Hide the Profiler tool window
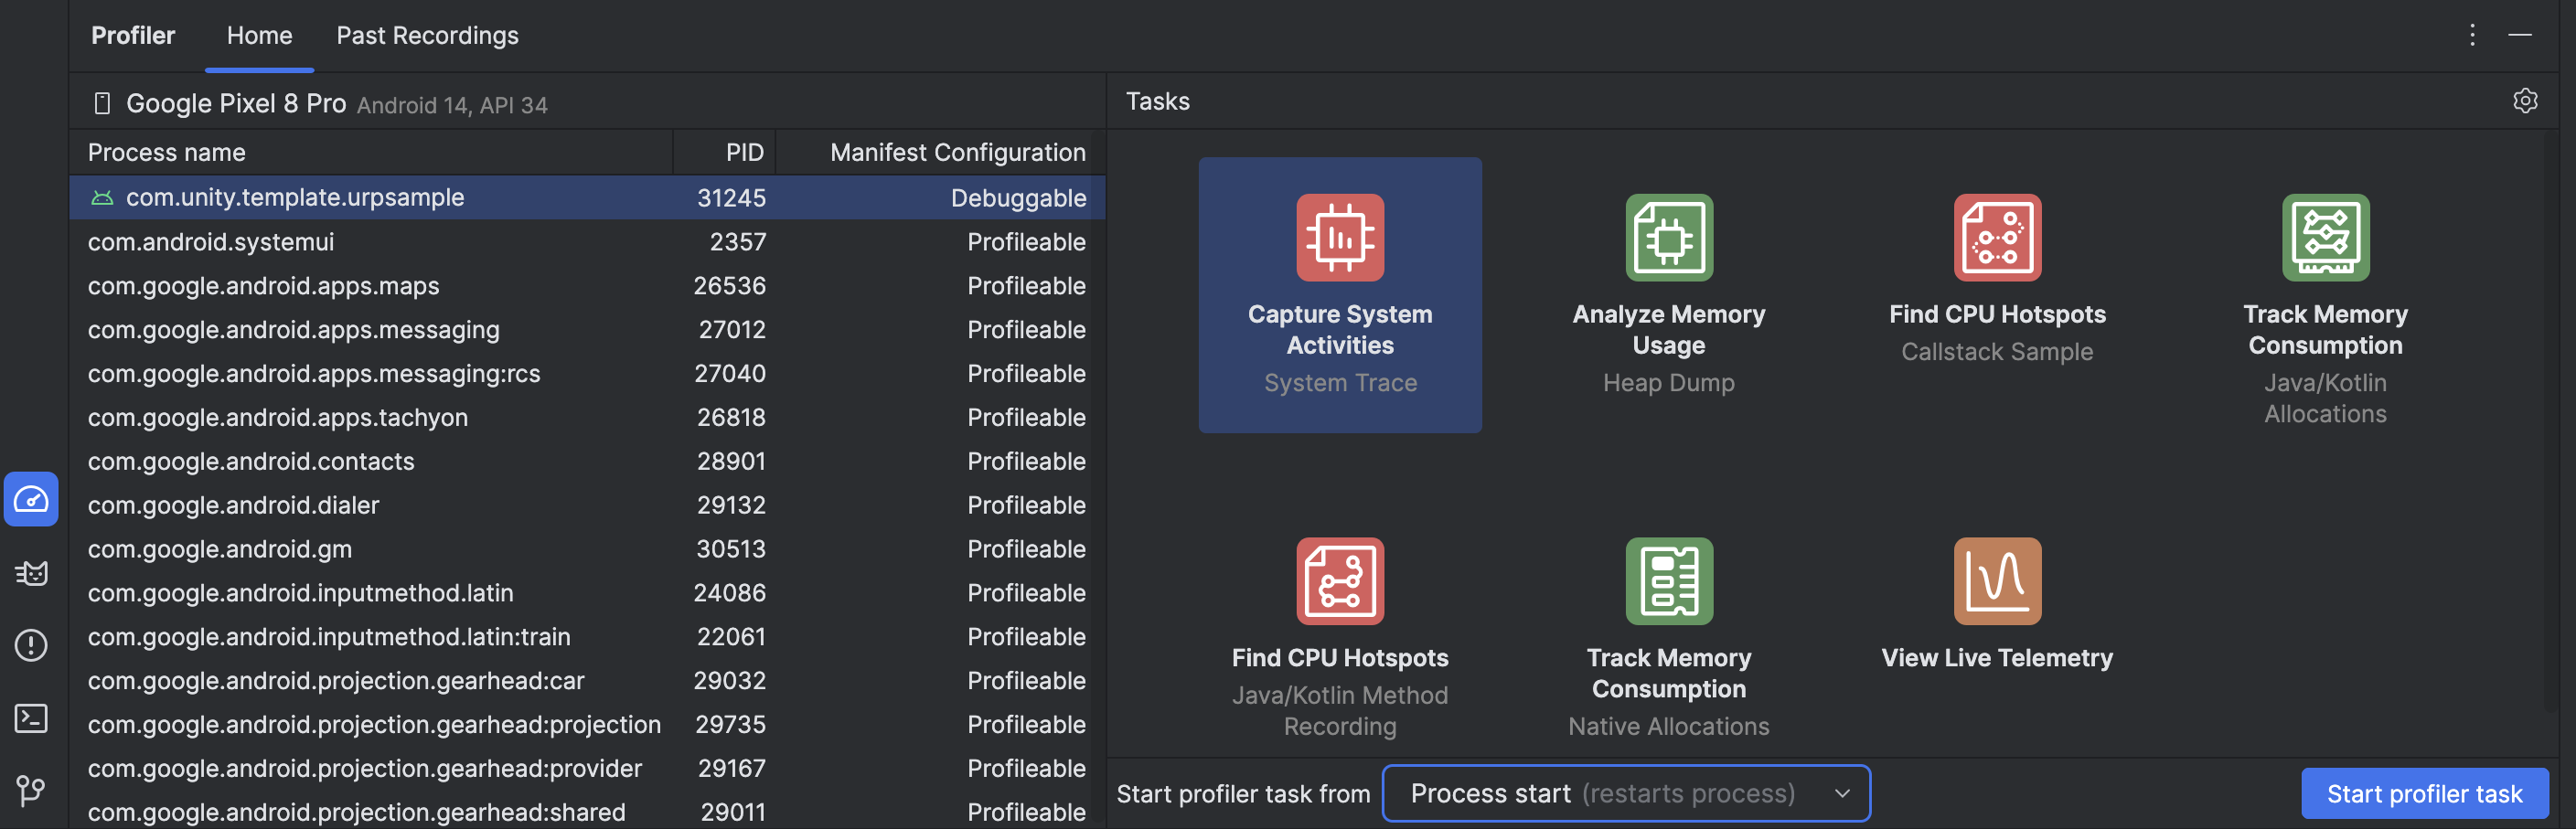 coord(2520,35)
